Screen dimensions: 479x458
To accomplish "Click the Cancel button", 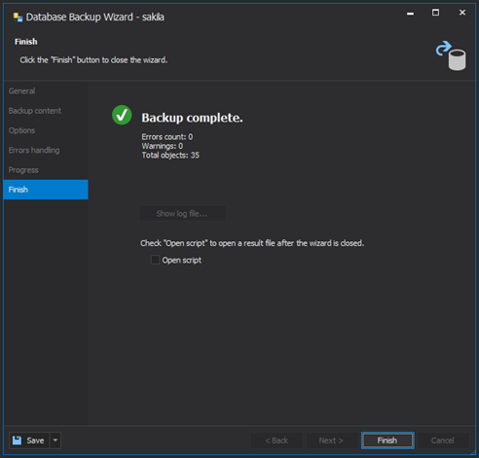I will tap(442, 440).
